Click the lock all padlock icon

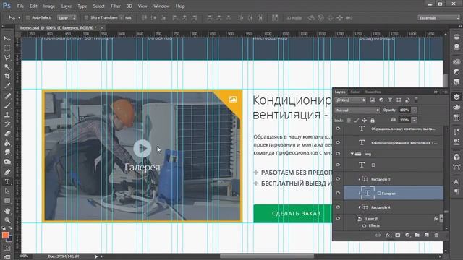(373, 121)
